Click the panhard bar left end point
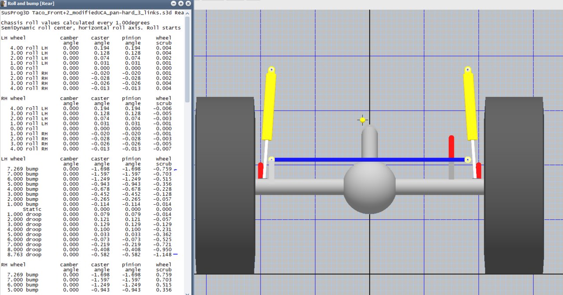Image resolution: width=563 pixels, height=295 pixels. coord(272,160)
